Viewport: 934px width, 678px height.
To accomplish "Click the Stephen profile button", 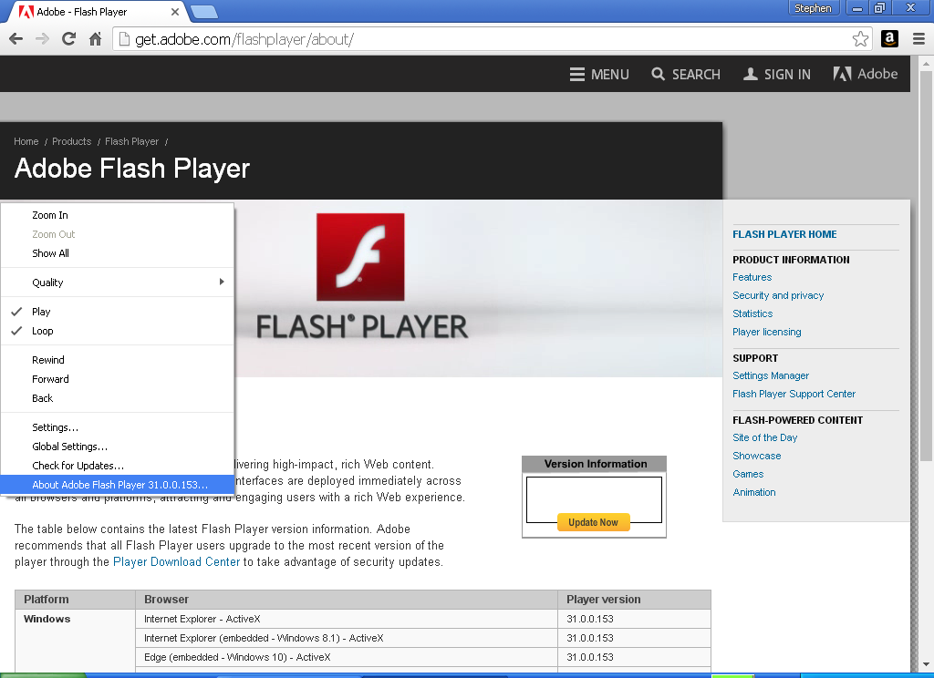I will (x=813, y=8).
